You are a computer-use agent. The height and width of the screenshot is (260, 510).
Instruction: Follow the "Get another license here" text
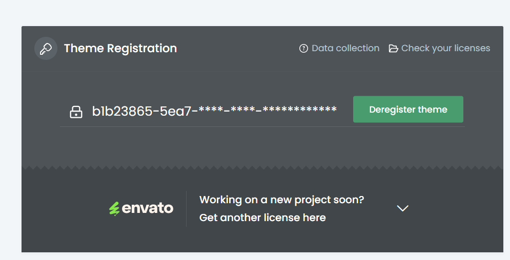pyautogui.click(x=262, y=218)
